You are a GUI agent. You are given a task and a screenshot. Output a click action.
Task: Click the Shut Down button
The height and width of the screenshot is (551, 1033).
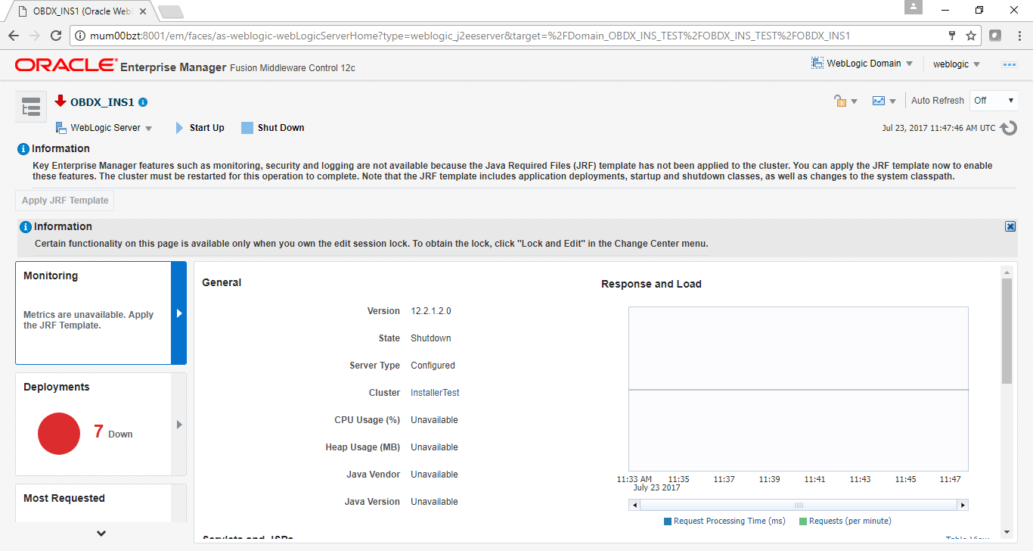pos(273,128)
